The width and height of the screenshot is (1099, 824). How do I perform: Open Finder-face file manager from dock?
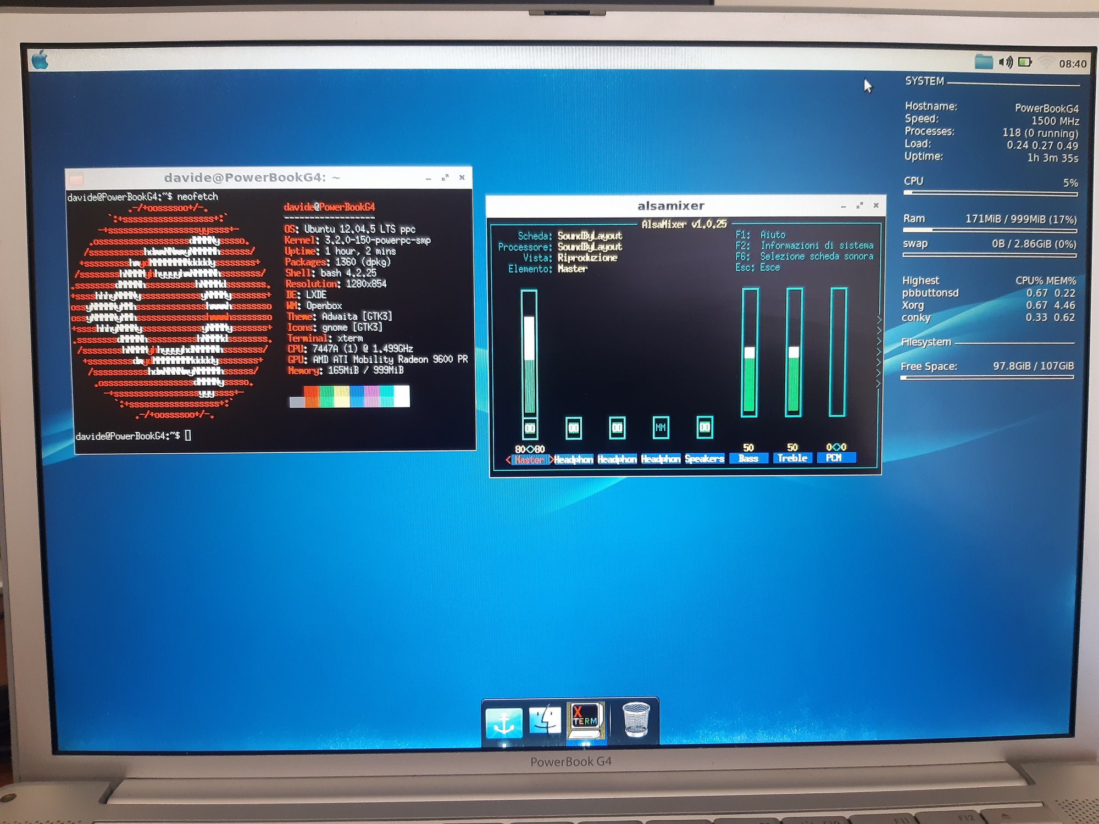[x=545, y=721]
